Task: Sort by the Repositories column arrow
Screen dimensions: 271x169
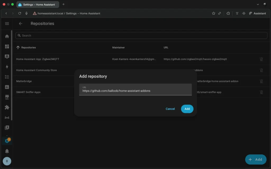Action: tap(18, 48)
